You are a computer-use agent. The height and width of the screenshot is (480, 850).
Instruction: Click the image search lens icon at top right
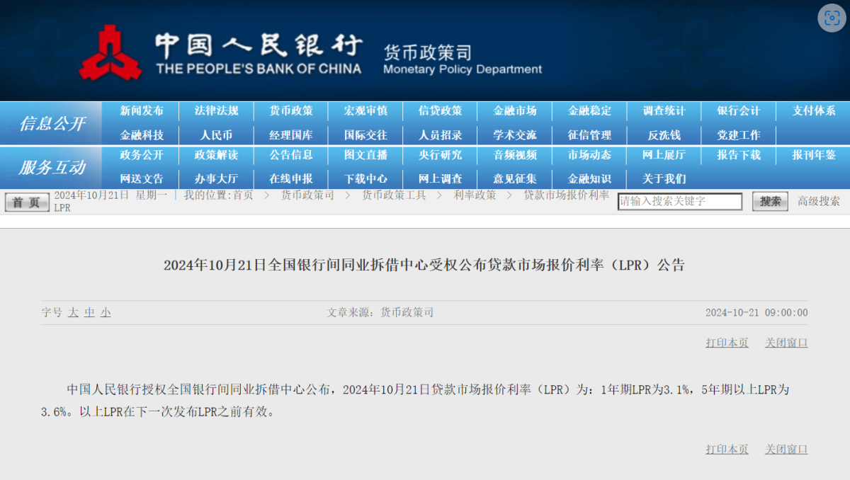(832, 18)
